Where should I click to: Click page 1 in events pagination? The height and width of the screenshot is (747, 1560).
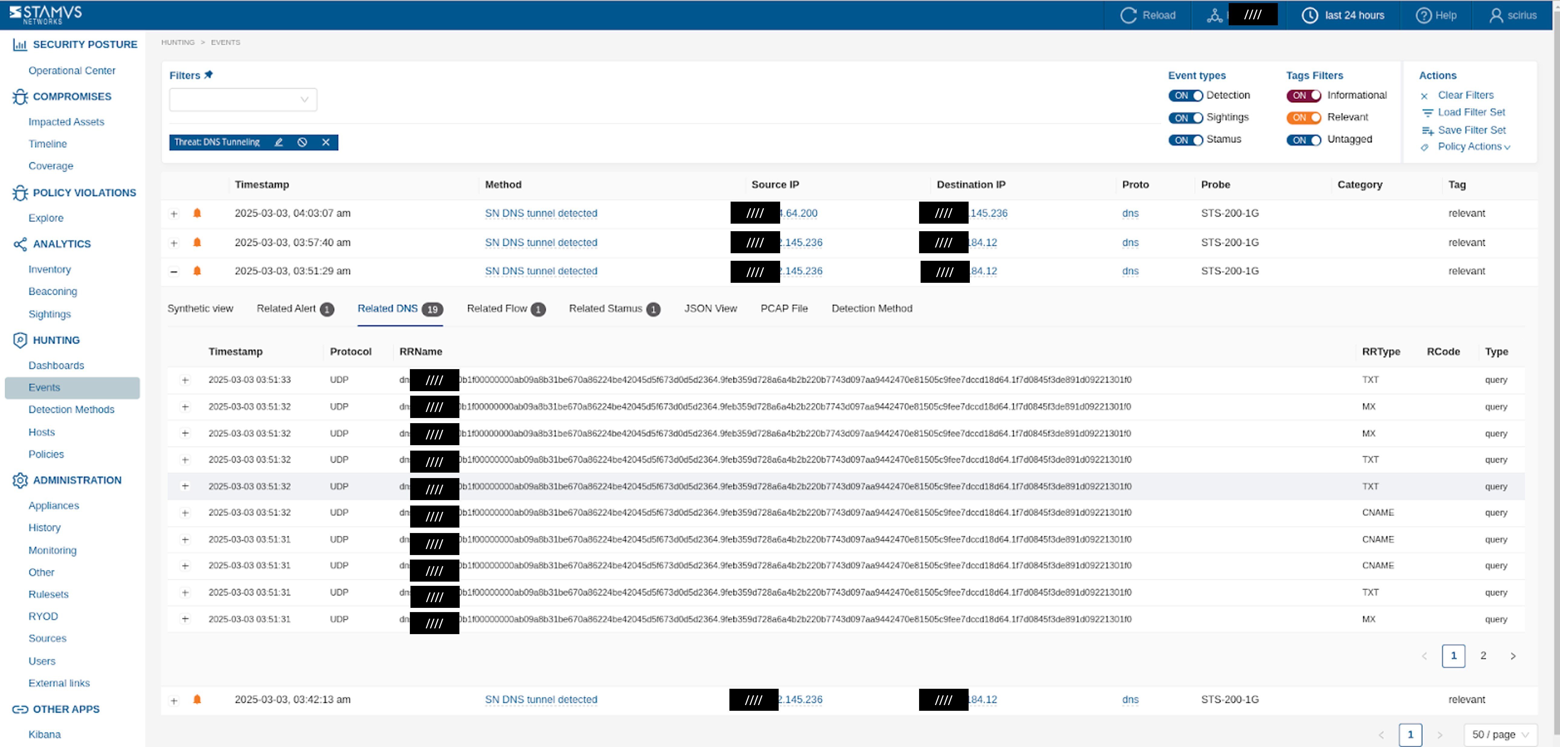tap(1410, 734)
